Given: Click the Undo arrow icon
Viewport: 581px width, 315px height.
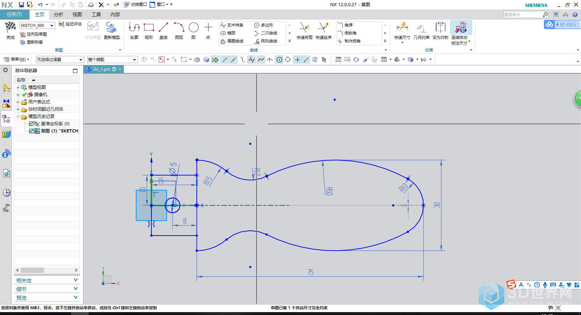Looking at the screenshot, I should (x=40, y=5).
